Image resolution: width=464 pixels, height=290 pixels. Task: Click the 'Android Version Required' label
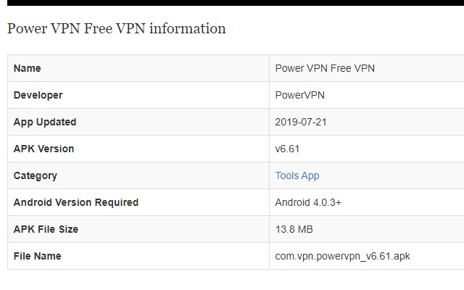coord(76,202)
